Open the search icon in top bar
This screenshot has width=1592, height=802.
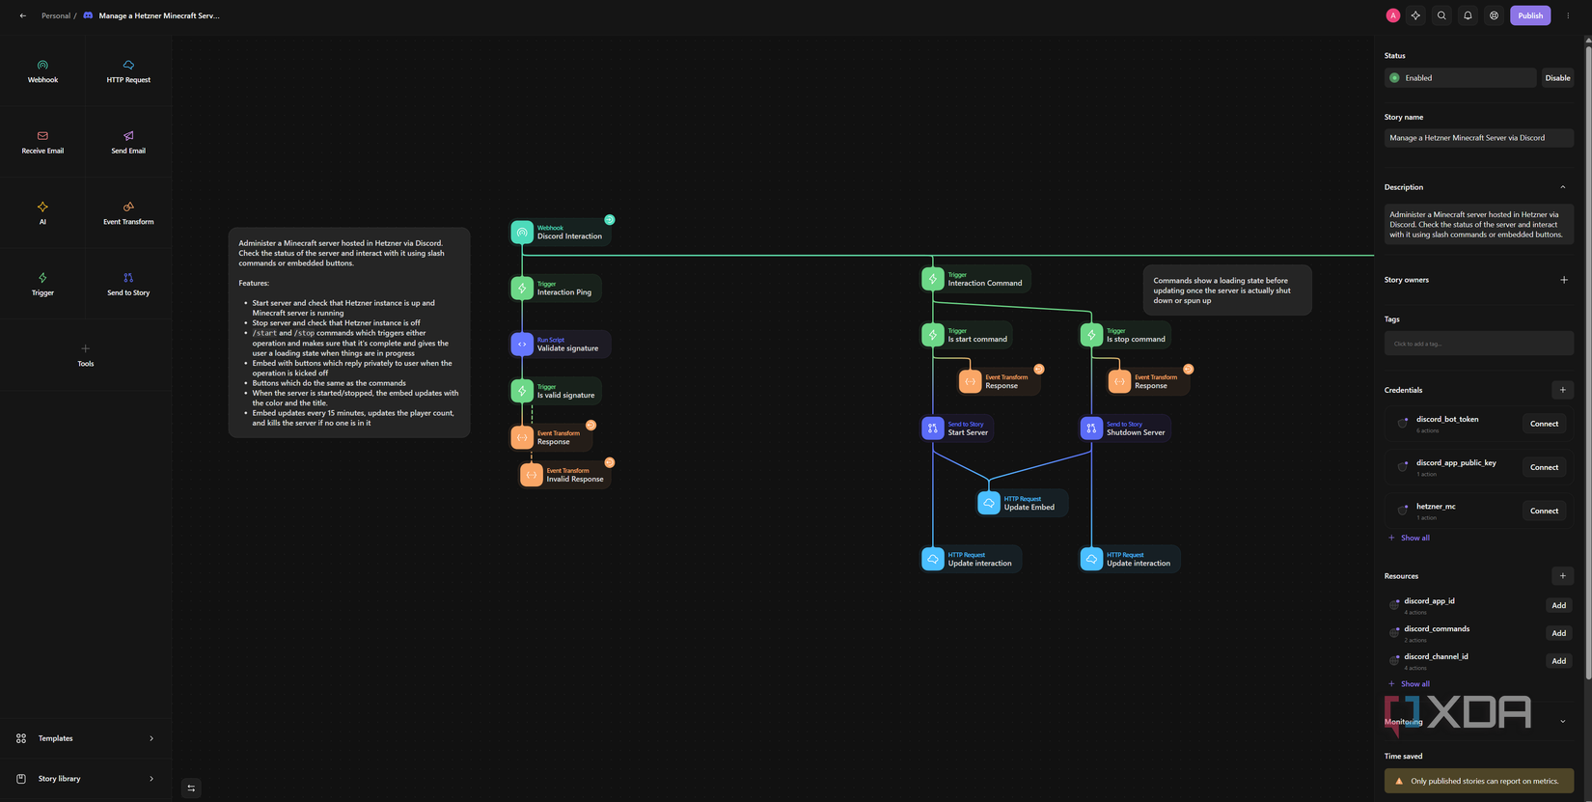click(x=1441, y=15)
